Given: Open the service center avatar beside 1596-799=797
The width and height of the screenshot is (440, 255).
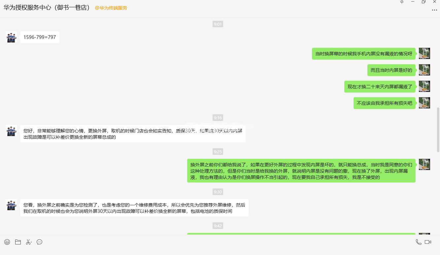Looking at the screenshot, I should click(11, 37).
